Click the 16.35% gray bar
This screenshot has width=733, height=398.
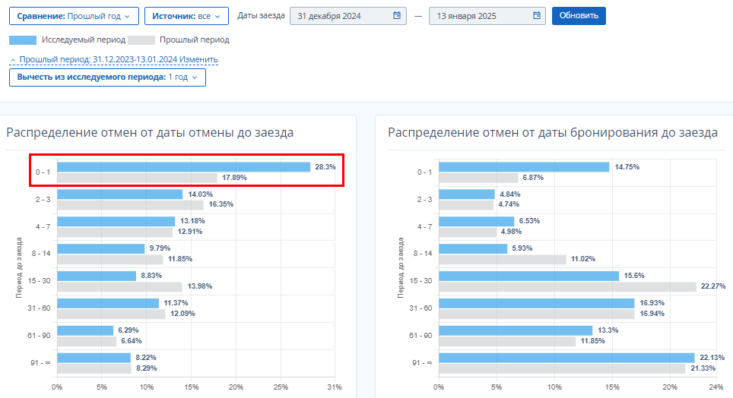[131, 204]
